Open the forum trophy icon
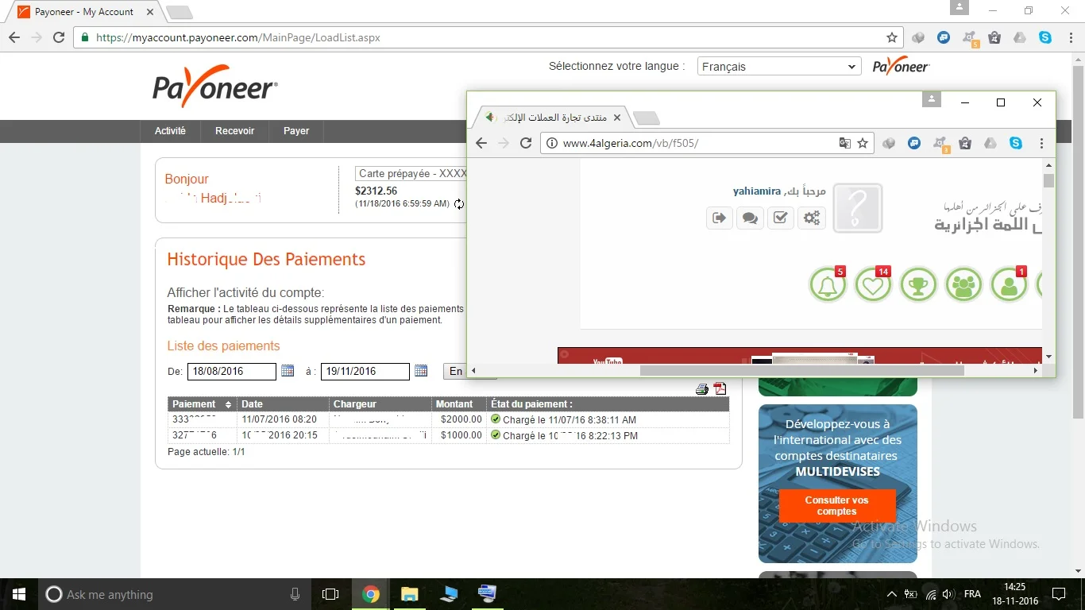Viewport: 1085px width, 610px height. 918,284
